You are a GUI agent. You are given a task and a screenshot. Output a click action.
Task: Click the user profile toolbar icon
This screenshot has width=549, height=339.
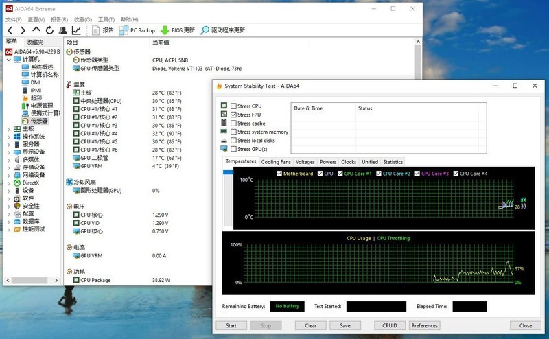62,30
